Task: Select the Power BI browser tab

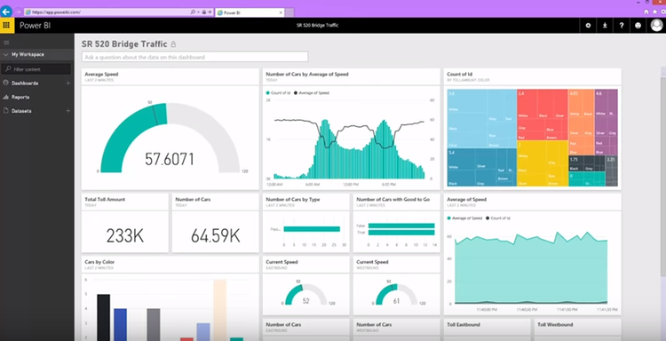Action: pos(250,12)
